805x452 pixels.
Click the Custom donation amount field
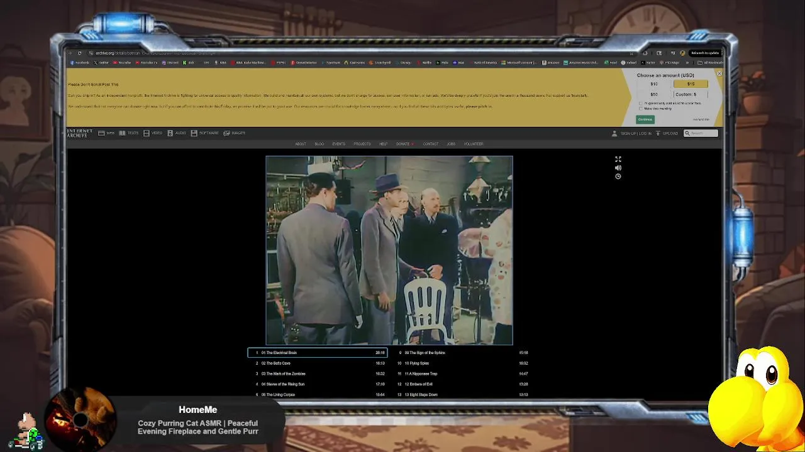click(x=691, y=94)
